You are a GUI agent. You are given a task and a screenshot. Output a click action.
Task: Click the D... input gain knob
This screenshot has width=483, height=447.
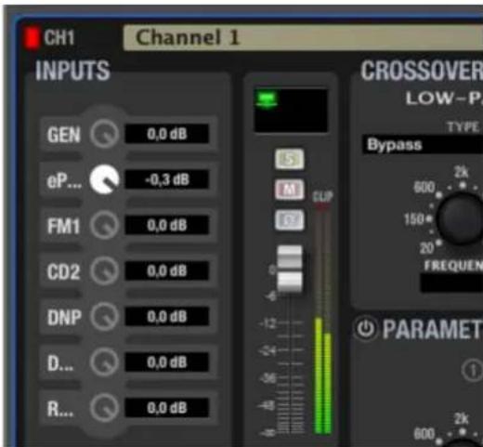tap(104, 362)
